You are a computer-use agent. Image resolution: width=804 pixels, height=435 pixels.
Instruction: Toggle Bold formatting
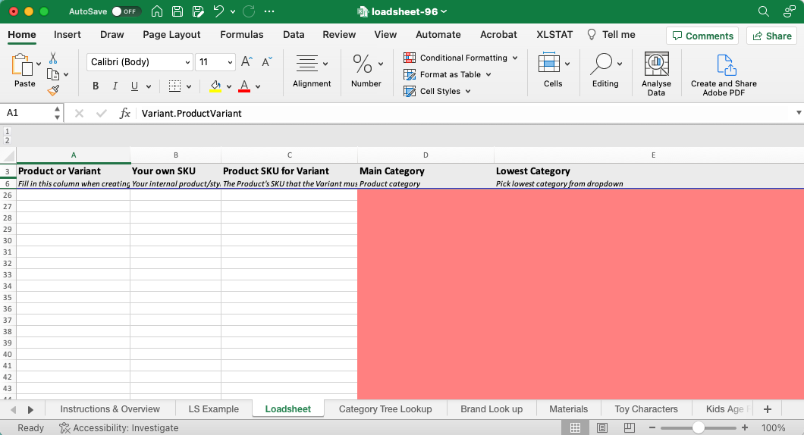click(x=96, y=86)
